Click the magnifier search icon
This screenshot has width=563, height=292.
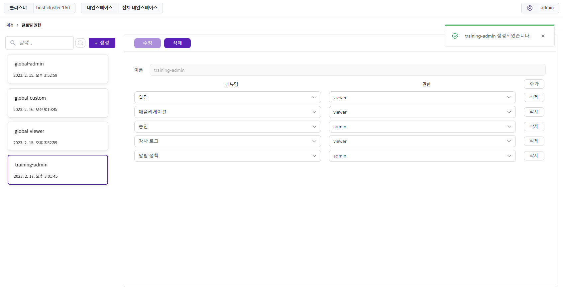click(x=13, y=43)
